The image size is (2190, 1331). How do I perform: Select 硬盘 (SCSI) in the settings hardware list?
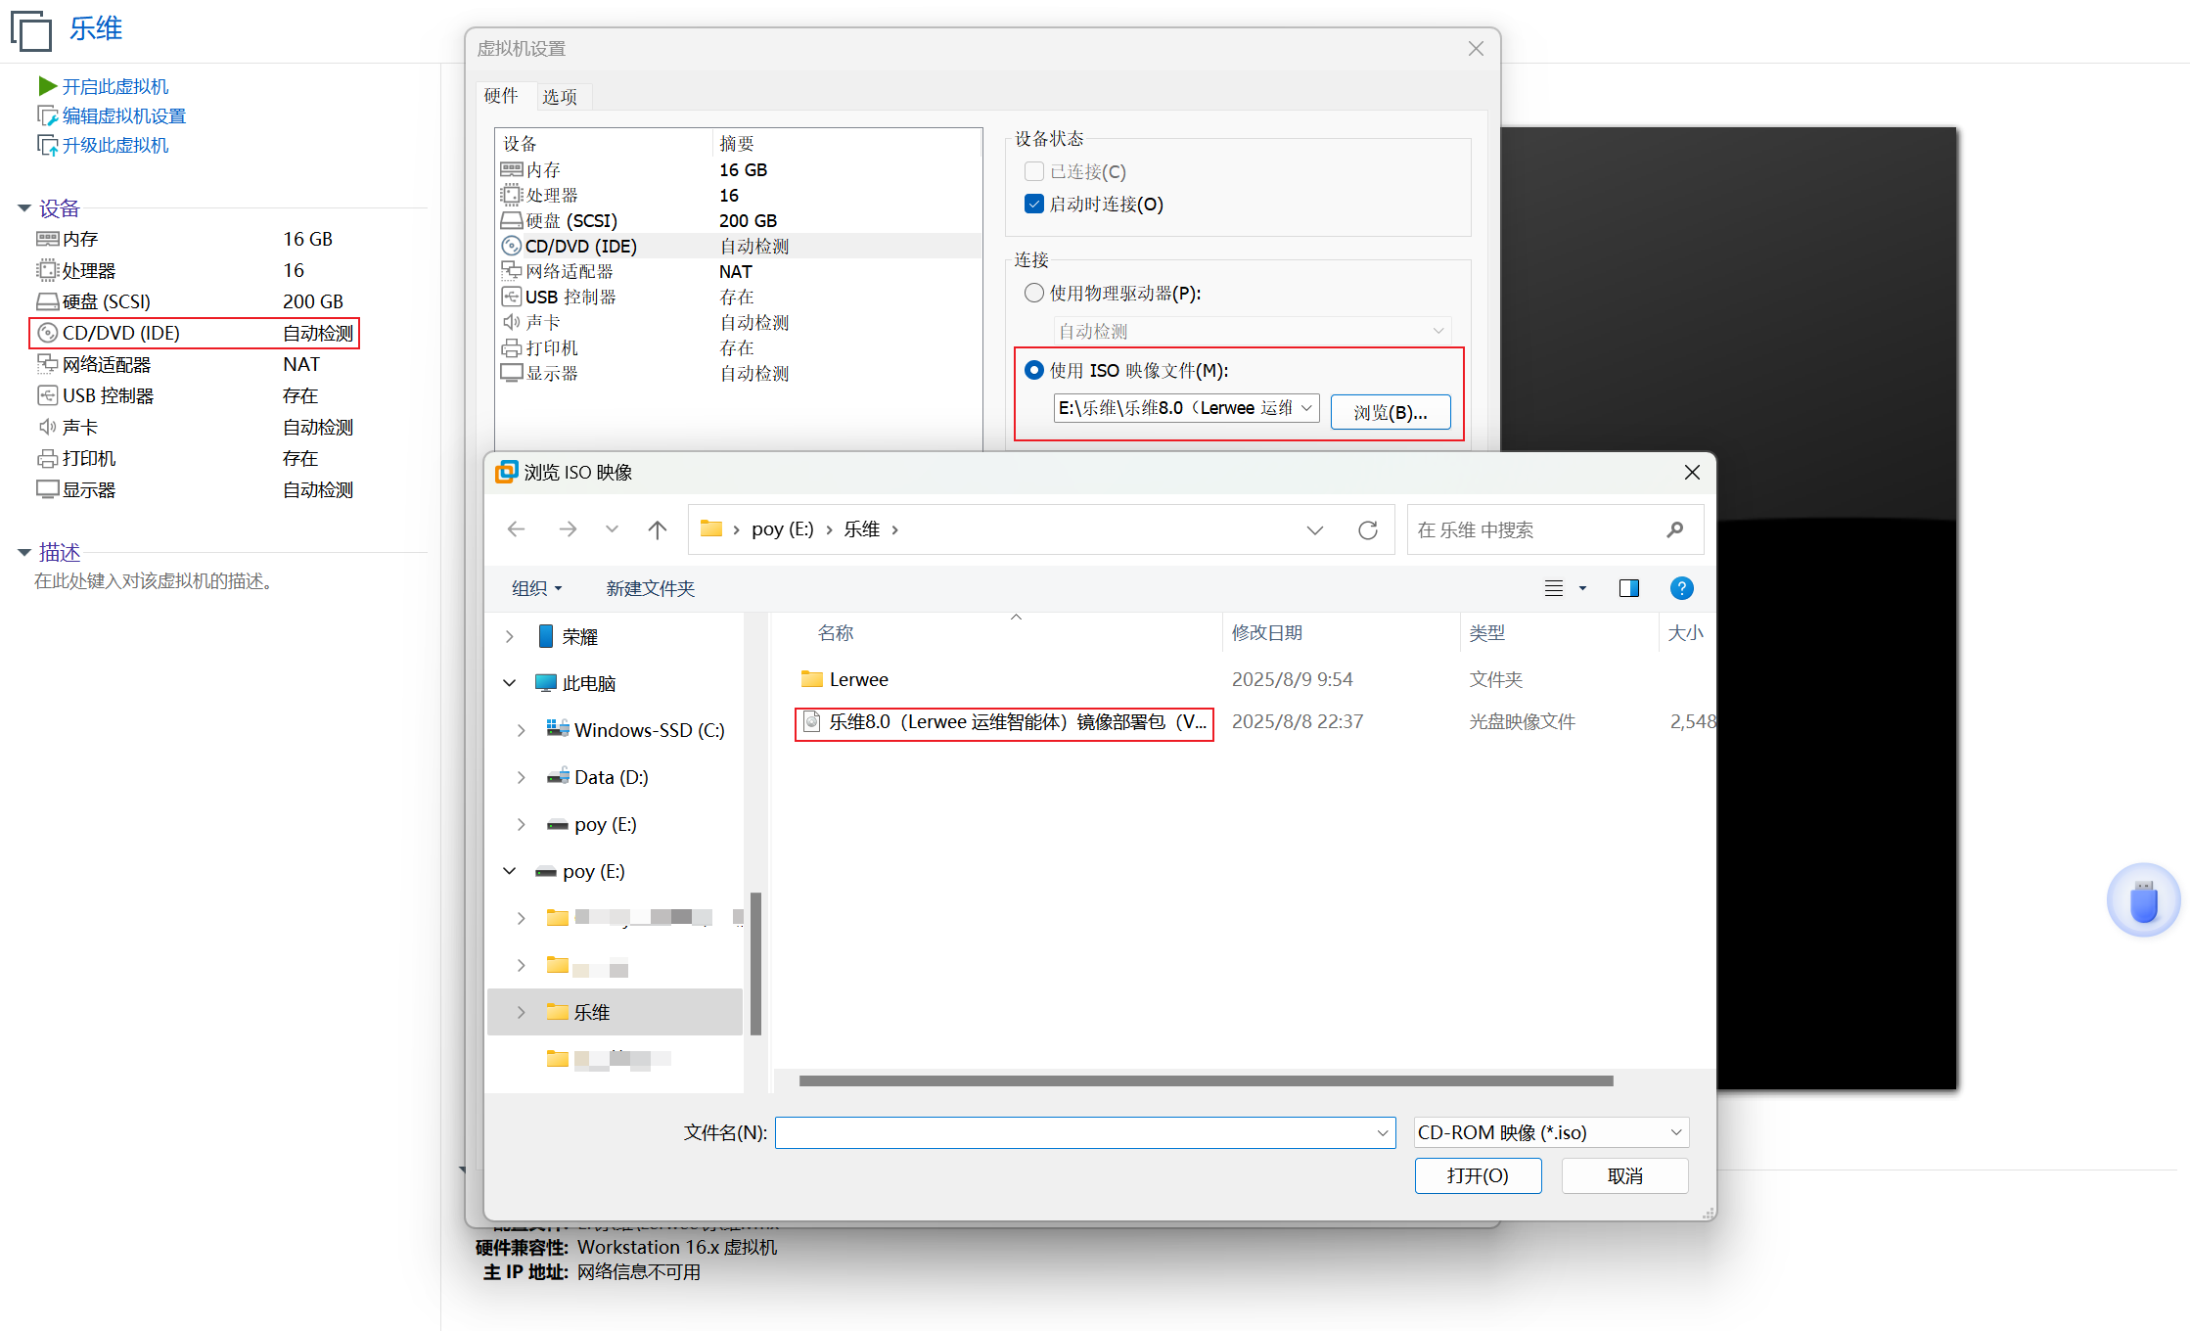point(739,220)
